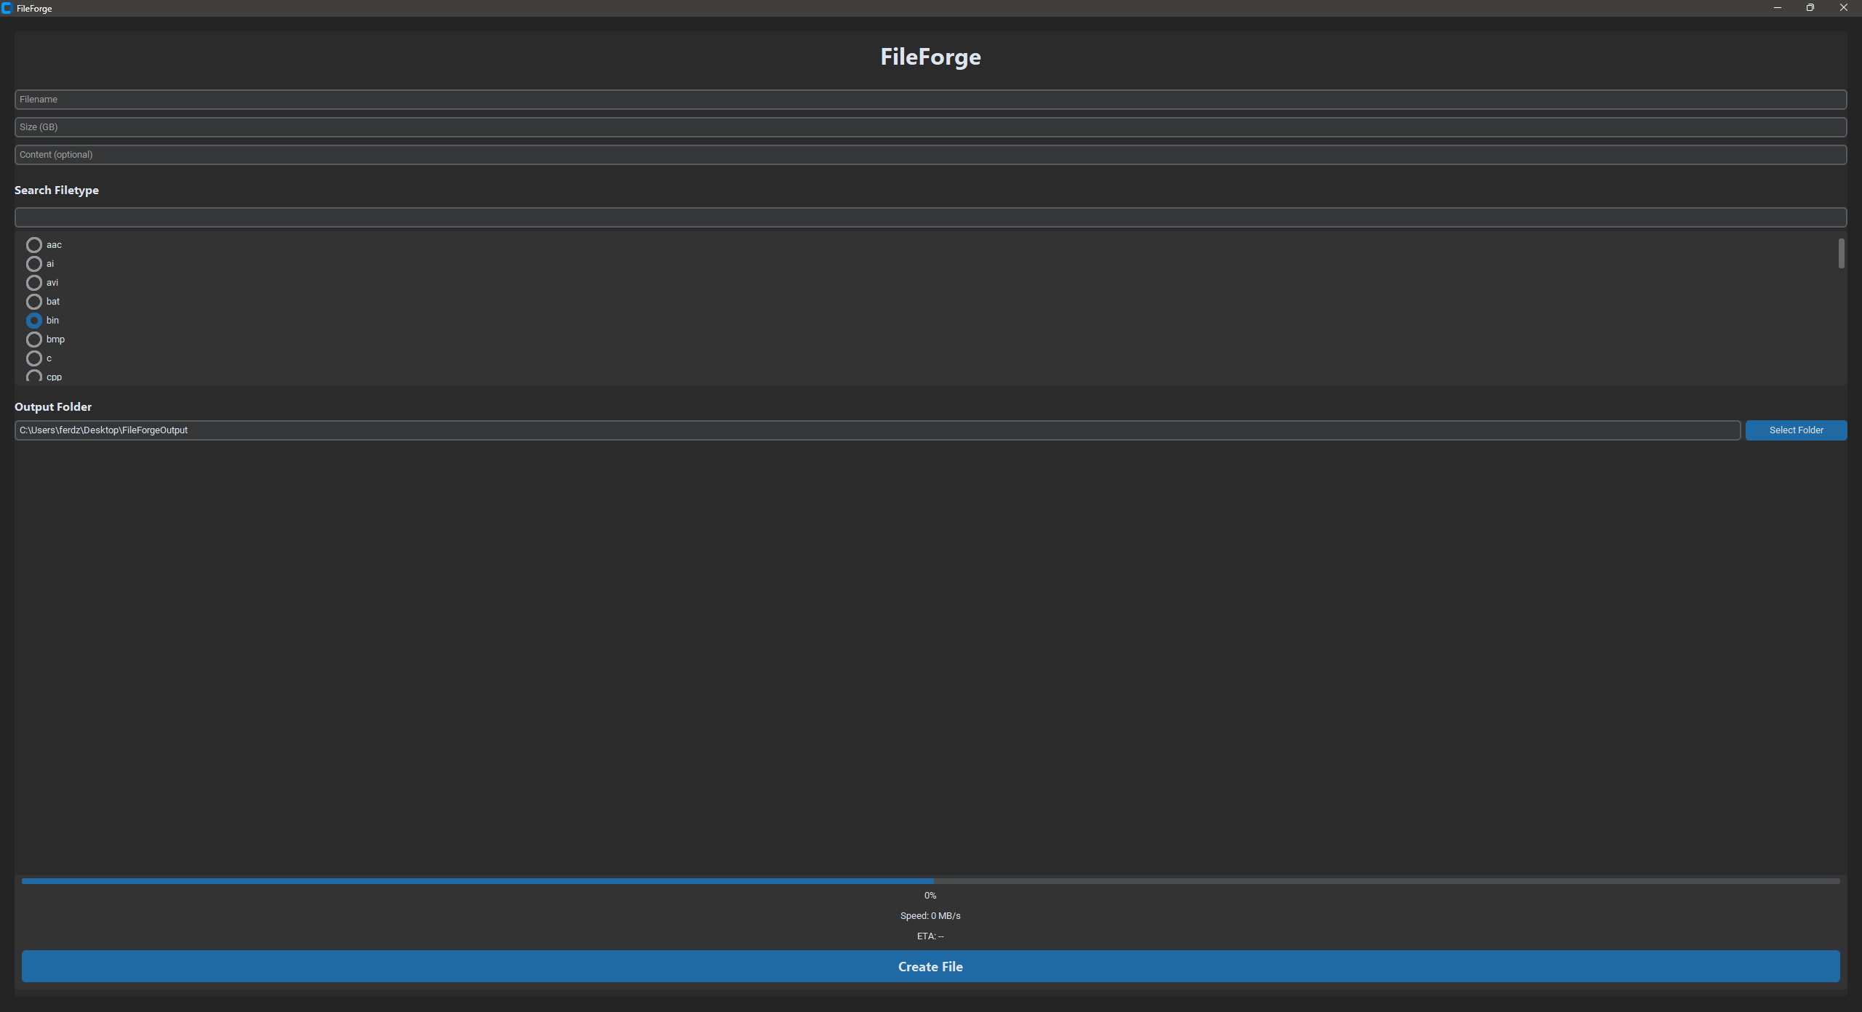This screenshot has width=1862, height=1012.
Task: Choose the c filetype radio button
Action: point(34,358)
